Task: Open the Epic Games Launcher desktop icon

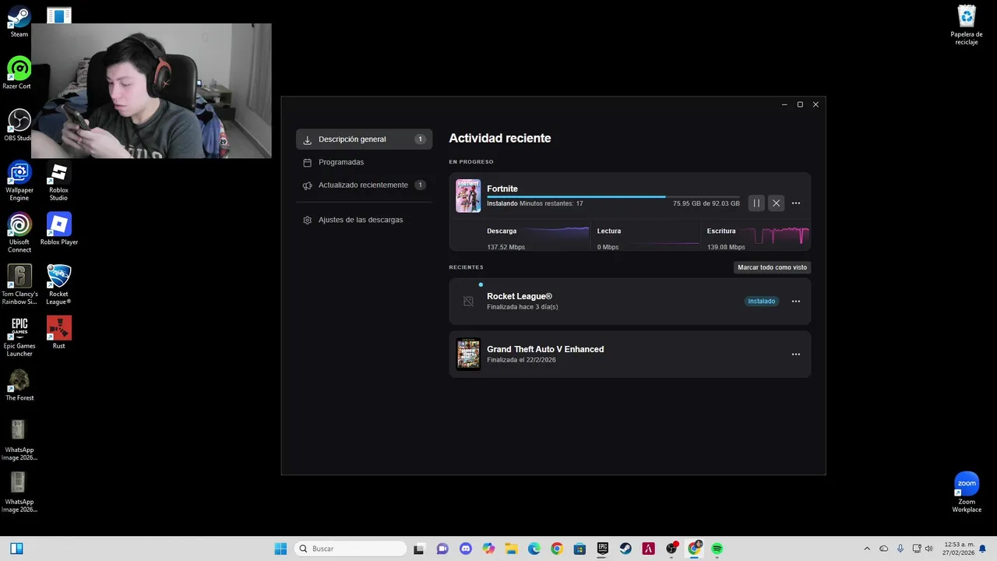Action: coord(19,337)
